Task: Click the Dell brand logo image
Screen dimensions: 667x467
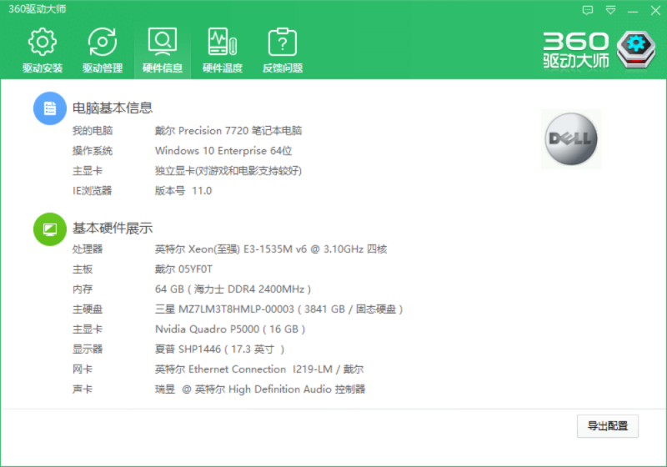Action: [x=571, y=139]
